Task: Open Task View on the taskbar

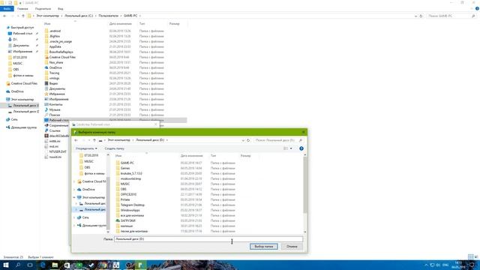Action: pos(30,265)
